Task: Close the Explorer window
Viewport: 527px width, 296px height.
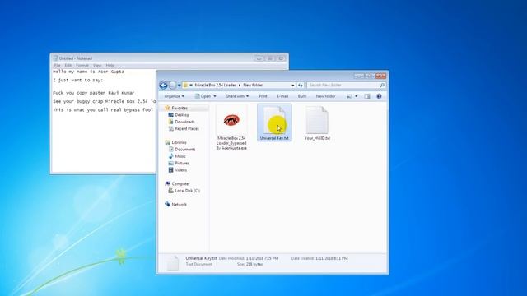Action: point(381,76)
